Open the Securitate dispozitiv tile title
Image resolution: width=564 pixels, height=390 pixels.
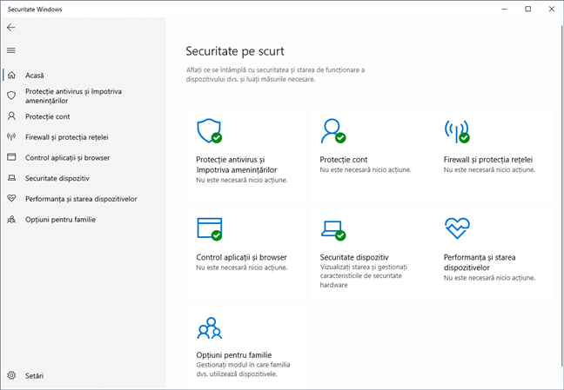(x=354, y=257)
